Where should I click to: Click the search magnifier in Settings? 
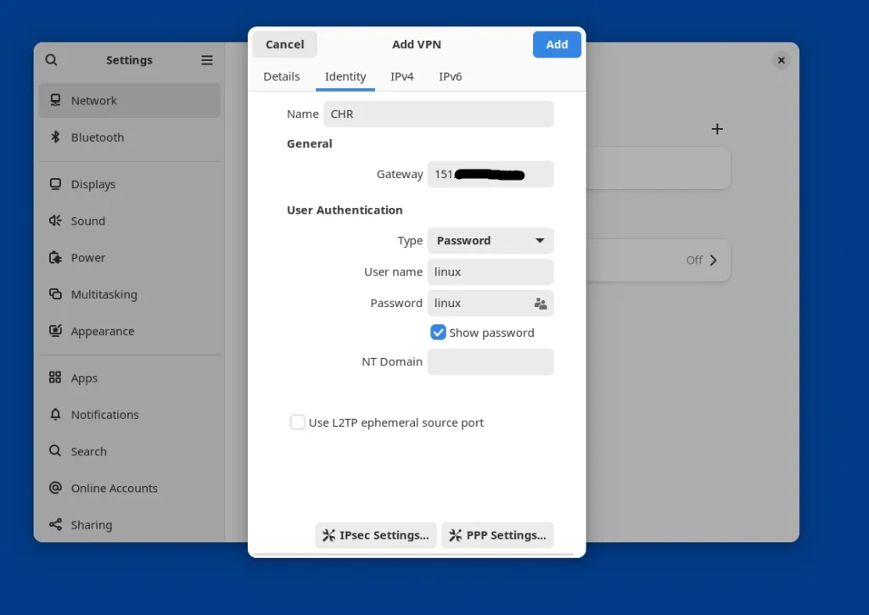(51, 59)
